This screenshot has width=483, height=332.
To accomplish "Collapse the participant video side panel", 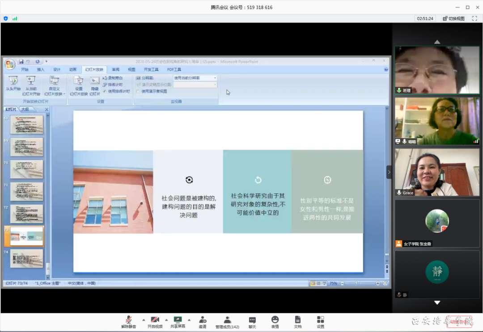I will pyautogui.click(x=389, y=172).
